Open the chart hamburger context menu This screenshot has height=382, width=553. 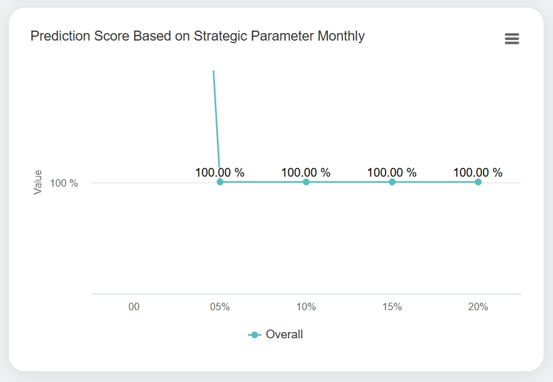click(x=512, y=39)
